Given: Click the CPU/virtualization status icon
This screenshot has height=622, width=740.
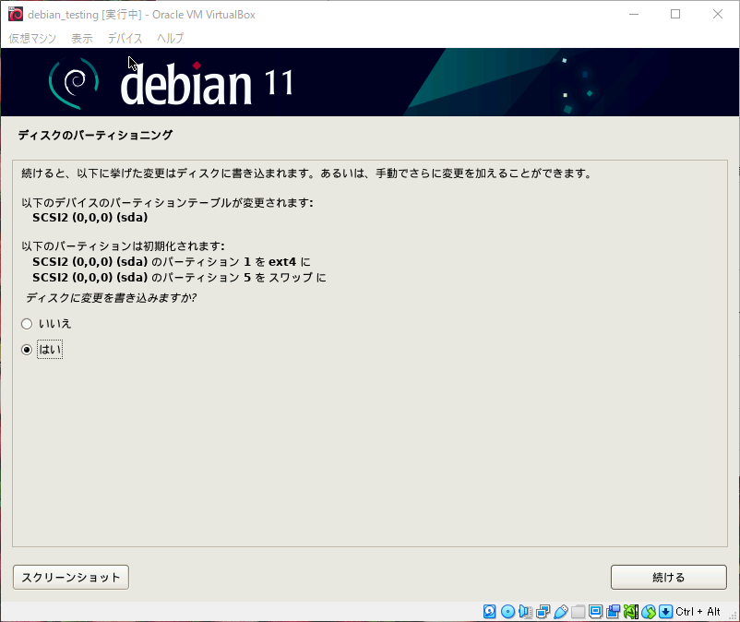Looking at the screenshot, I should 630,612.
